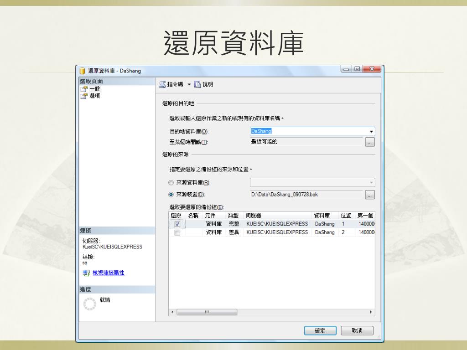The width and height of the screenshot is (467, 350).
Task: Click the scroll left arrow of backup list
Action: pyautogui.click(x=172, y=312)
